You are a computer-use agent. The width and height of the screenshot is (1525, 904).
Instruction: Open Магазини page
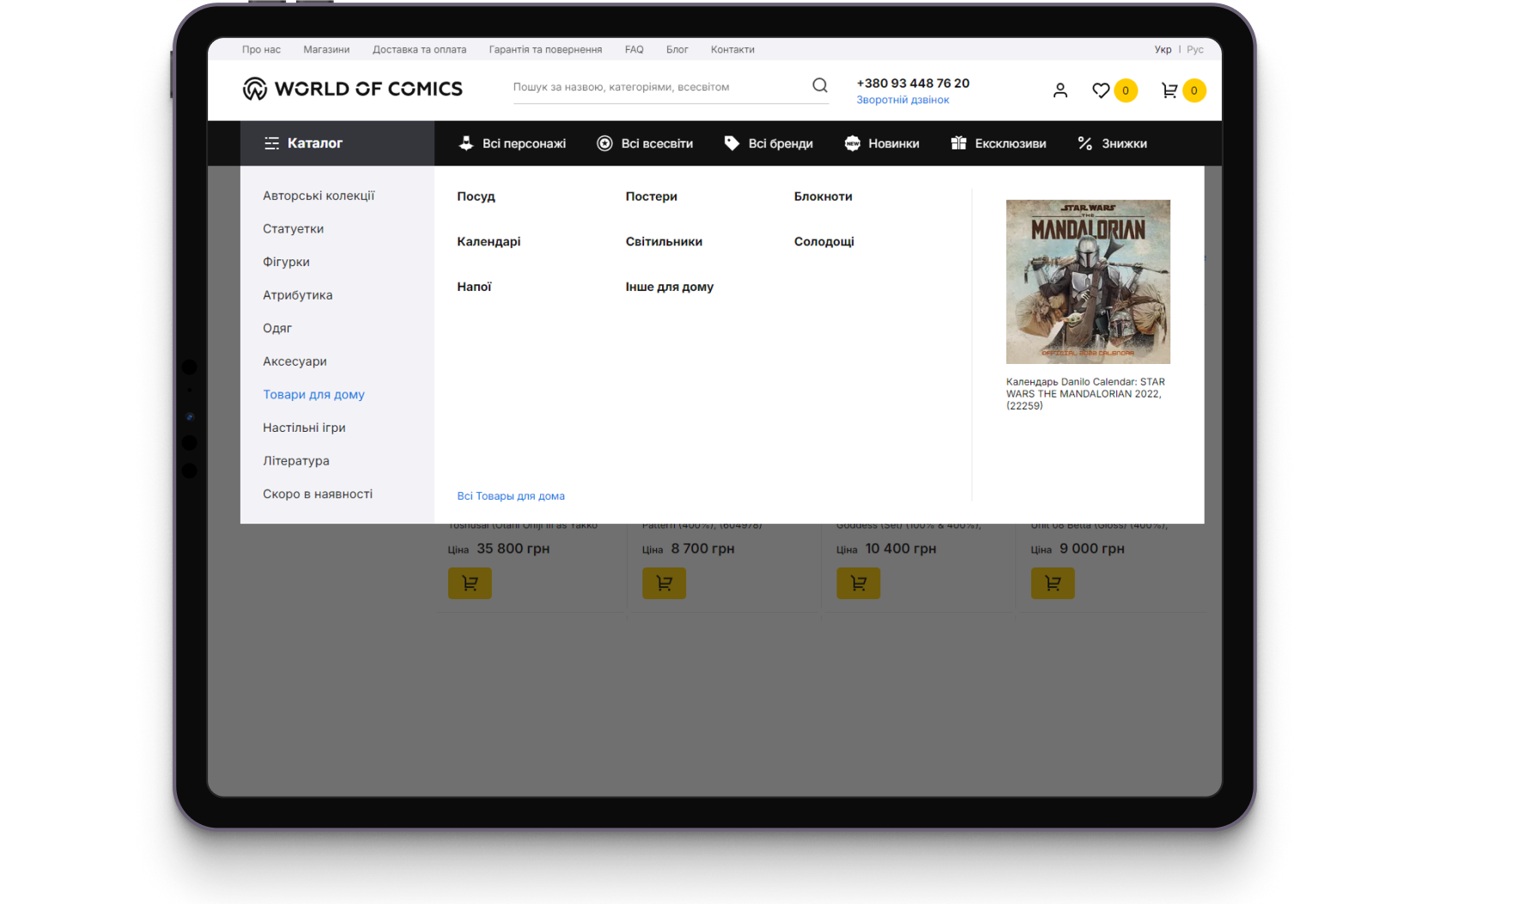326,50
